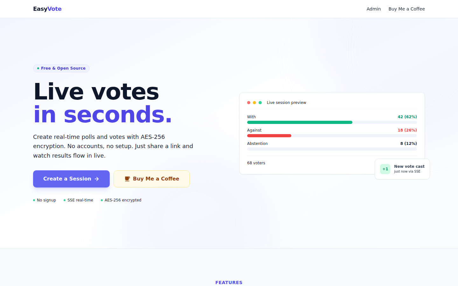Click the red window dot in preview
This screenshot has width=458, height=286.
click(249, 103)
